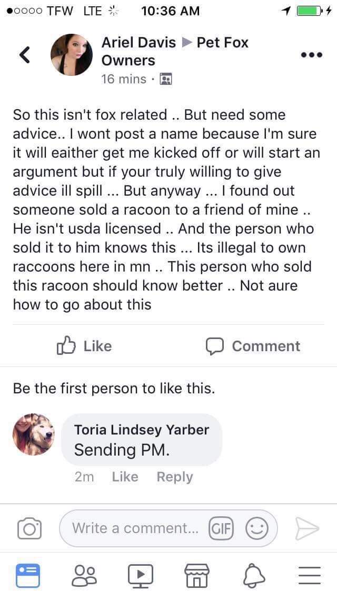Open the GIF picker
337x599 pixels.
[x=221, y=528]
